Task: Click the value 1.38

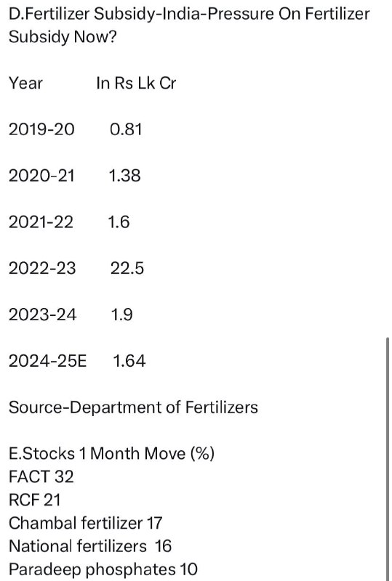Action: click(125, 176)
